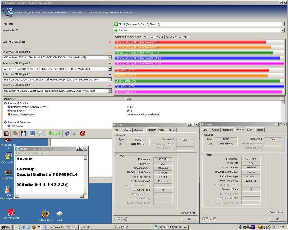Open the Cache tab in right CPU-Z
The width and height of the screenshot is (288, 230).
216,130
